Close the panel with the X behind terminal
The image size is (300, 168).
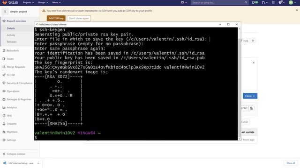(x=254, y=63)
